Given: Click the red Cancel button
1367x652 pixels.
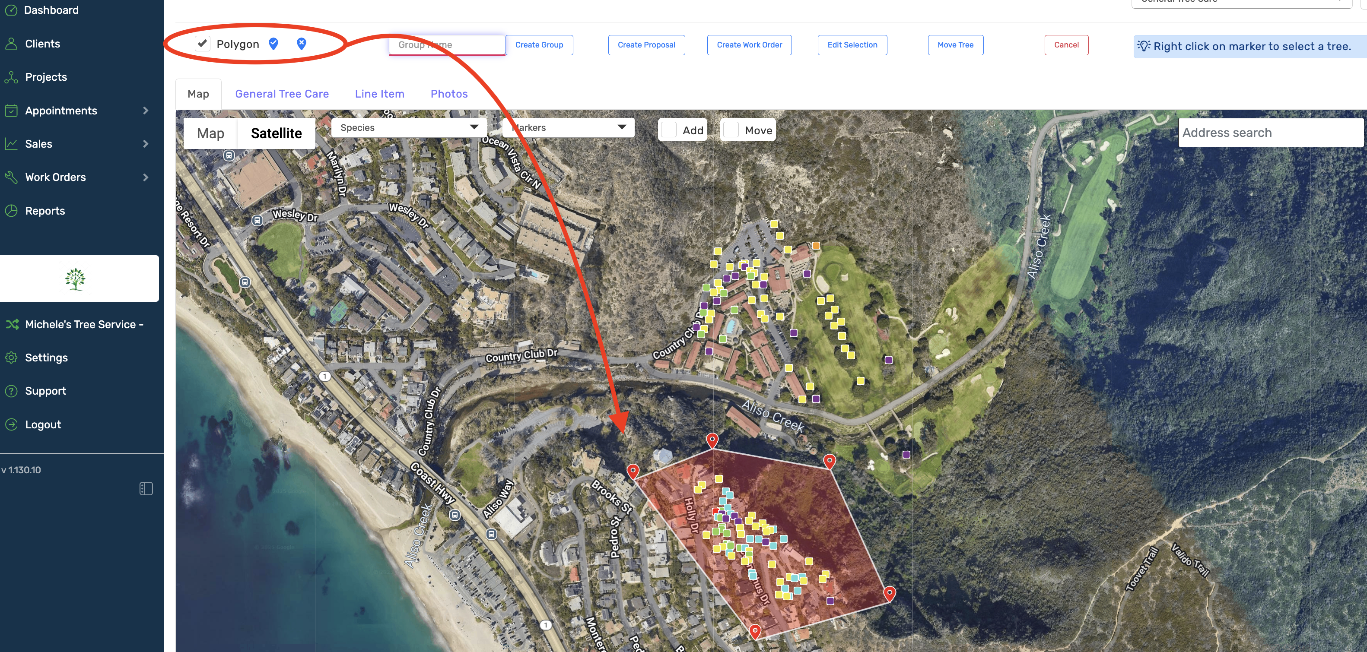Looking at the screenshot, I should click(x=1066, y=45).
